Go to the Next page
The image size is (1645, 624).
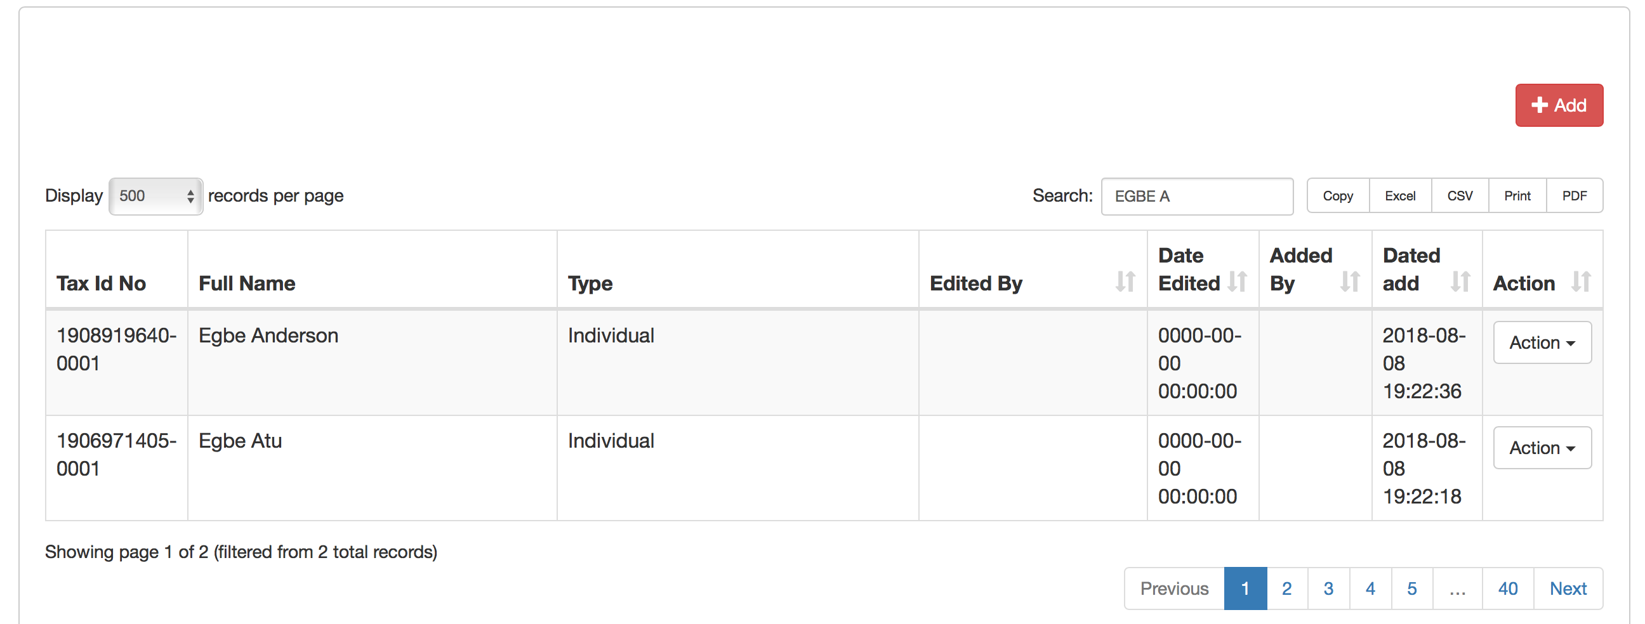1568,588
